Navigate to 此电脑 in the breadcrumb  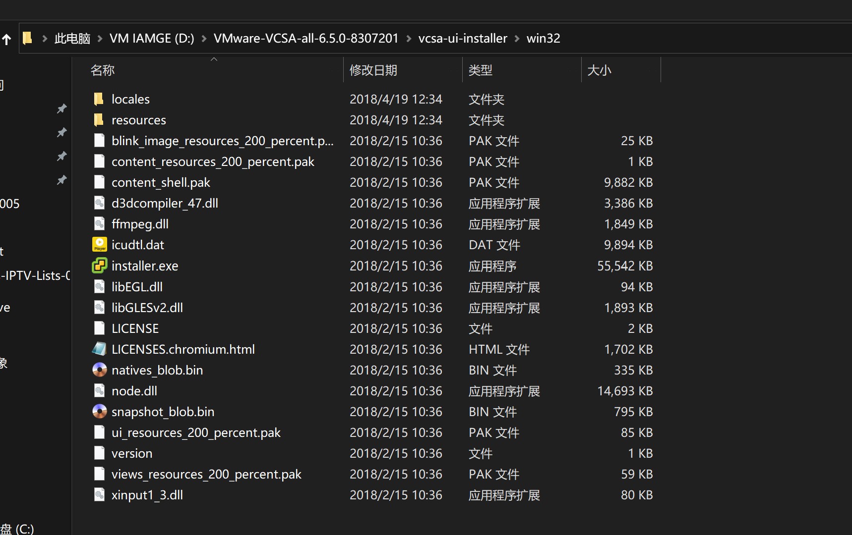(x=72, y=39)
